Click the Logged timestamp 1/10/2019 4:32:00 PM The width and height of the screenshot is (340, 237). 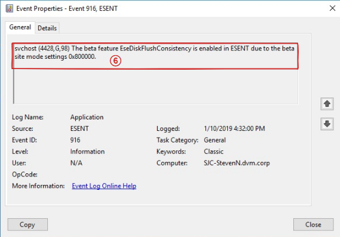pyautogui.click(x=235, y=129)
